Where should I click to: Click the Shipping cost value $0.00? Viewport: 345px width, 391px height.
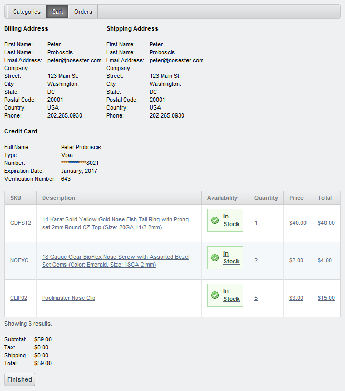pyautogui.click(x=42, y=355)
